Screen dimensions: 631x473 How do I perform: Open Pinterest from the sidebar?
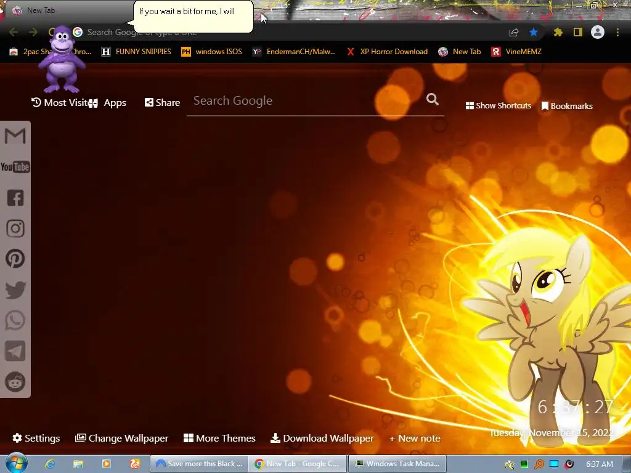click(x=15, y=259)
